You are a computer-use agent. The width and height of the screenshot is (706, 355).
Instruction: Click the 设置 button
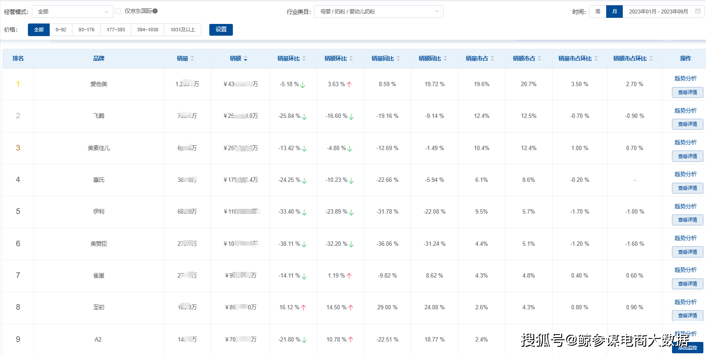[x=221, y=30]
